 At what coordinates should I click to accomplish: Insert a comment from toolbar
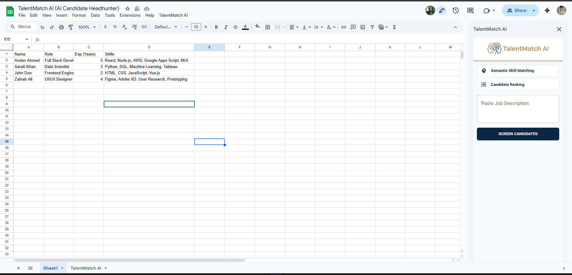(x=353, y=27)
